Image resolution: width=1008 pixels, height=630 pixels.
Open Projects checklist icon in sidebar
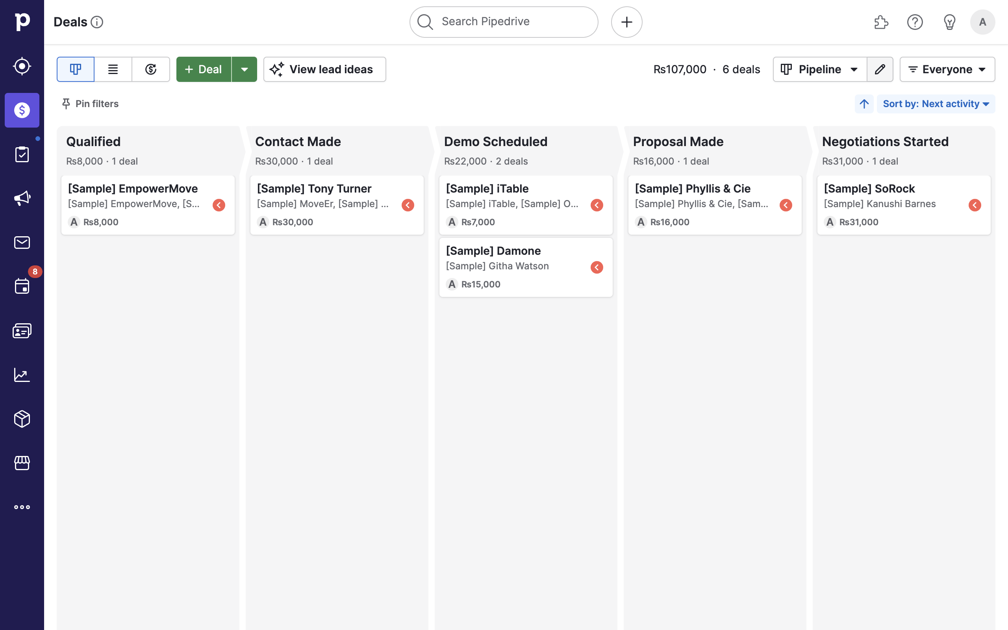(22, 155)
